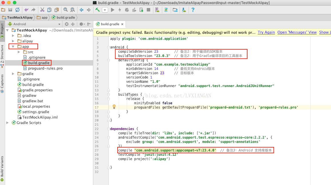Navigate Forward with the right arrow

(x=89, y=10)
